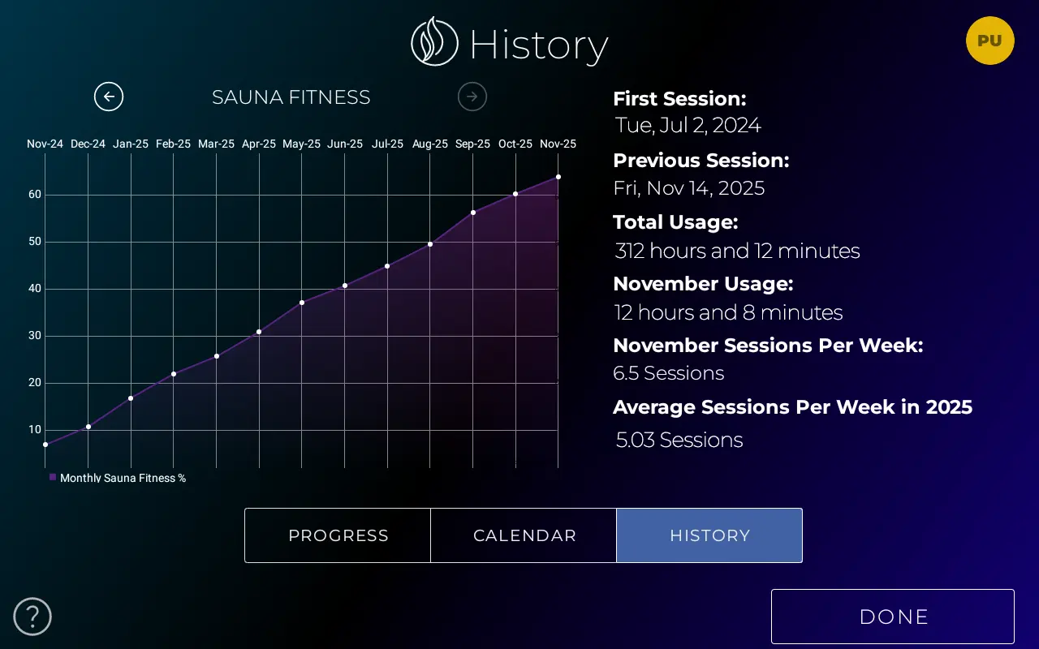Open the PU user profile avatar
This screenshot has height=649, width=1039.
point(989,41)
